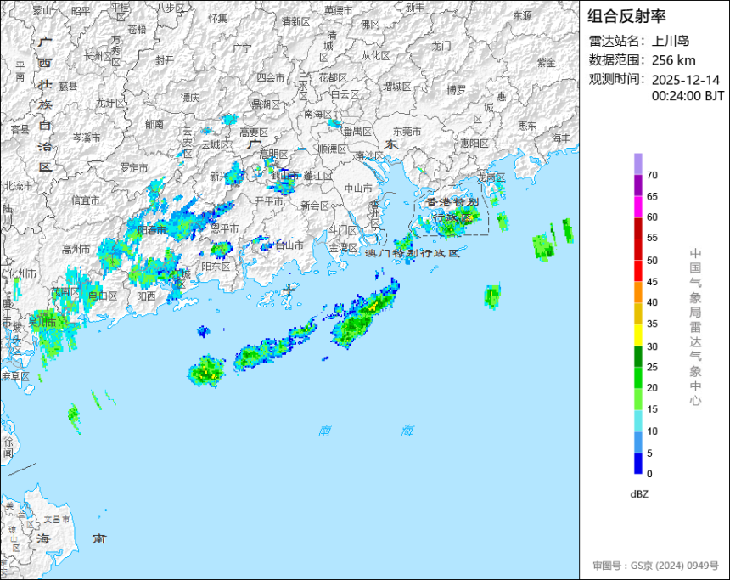This screenshot has width=730, height=580.
Task: Click the 惠东 map label
Action: [x=527, y=126]
